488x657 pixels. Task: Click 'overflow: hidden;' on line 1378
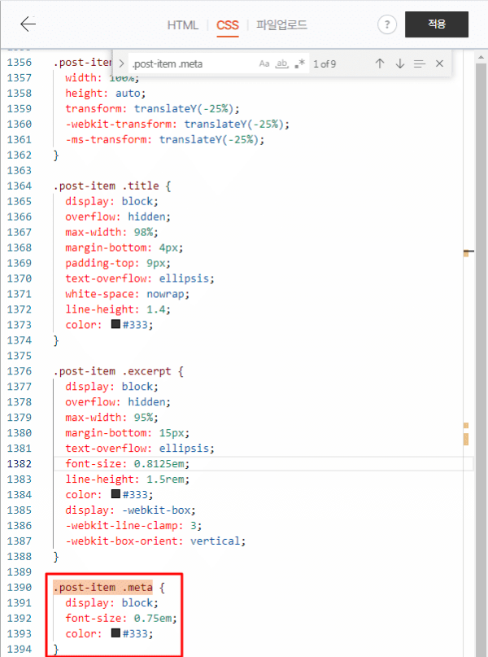pos(118,402)
